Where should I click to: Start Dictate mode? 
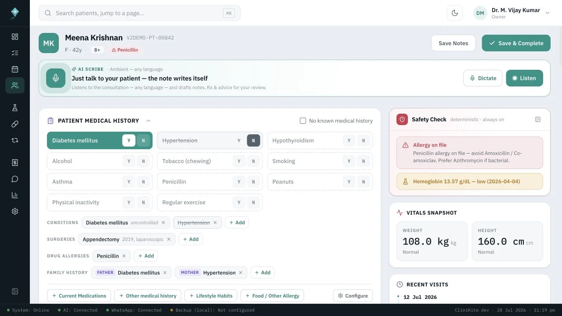click(483, 78)
